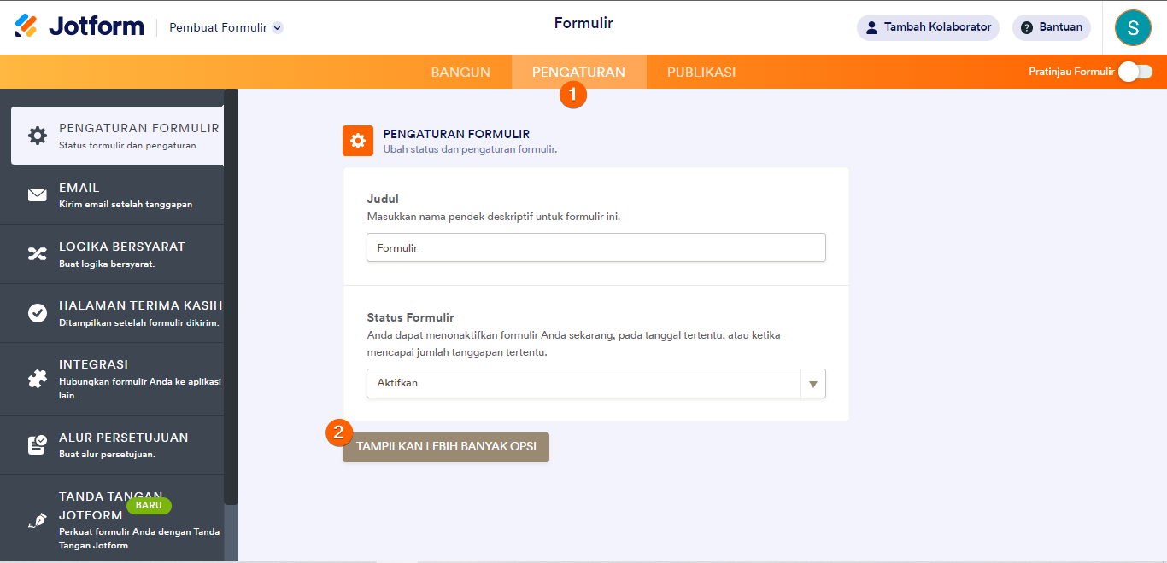Click the Judul text input field

[595, 247]
